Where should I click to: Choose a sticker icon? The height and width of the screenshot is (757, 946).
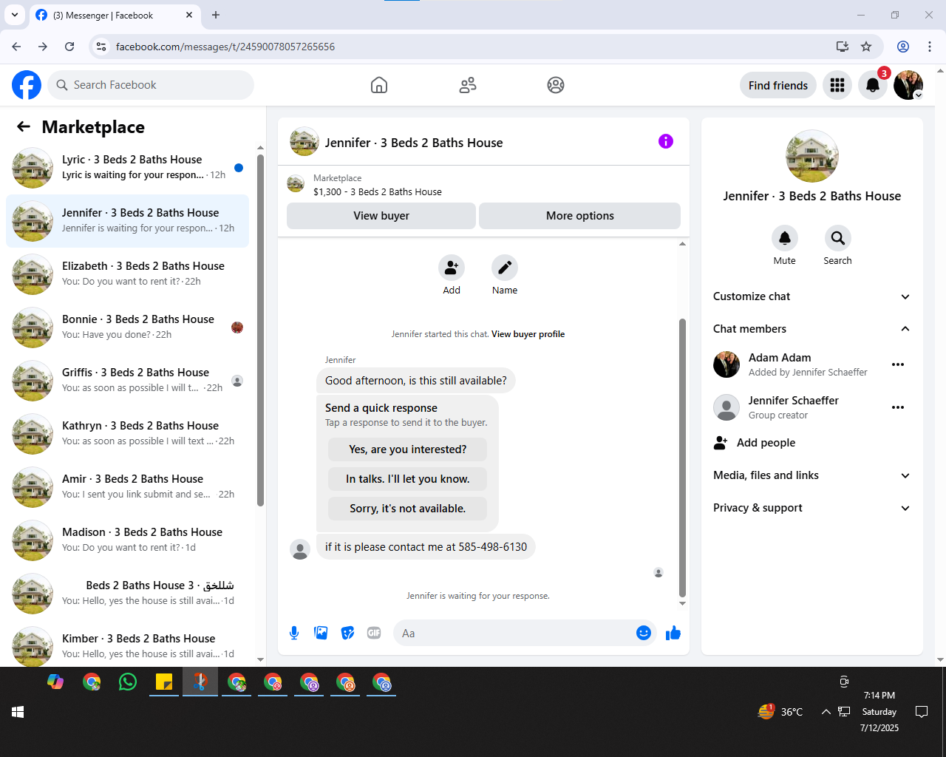(x=347, y=633)
